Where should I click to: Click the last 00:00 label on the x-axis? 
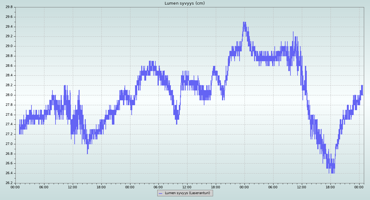(359, 187)
